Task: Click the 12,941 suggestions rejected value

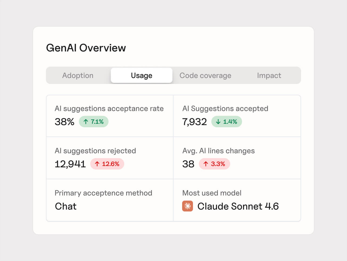Action: point(70,164)
